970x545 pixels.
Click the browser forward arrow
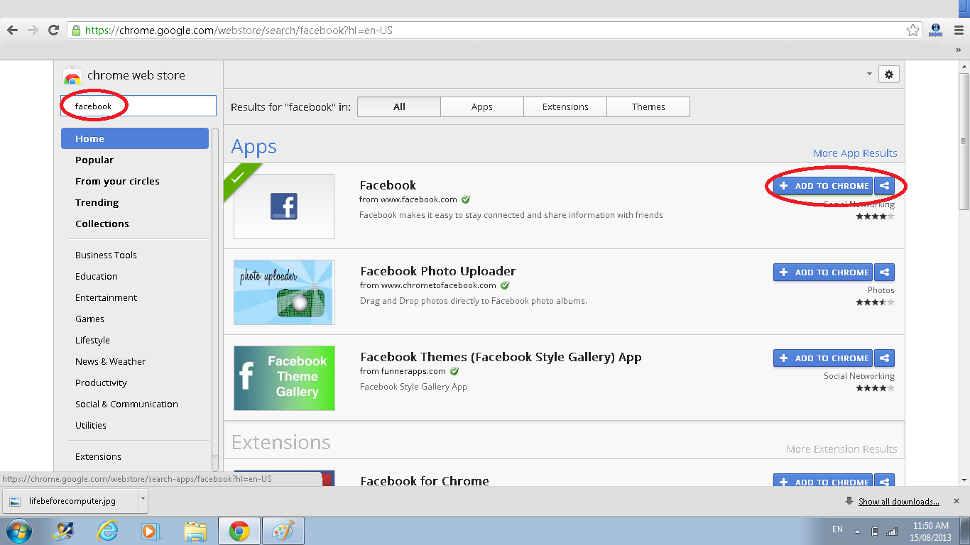pyautogui.click(x=33, y=31)
